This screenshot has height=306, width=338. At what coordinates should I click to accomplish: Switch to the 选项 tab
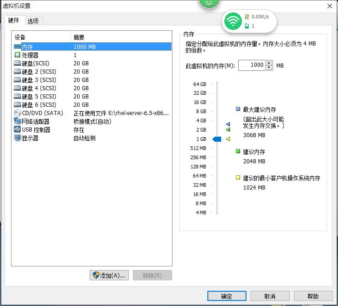(x=33, y=21)
